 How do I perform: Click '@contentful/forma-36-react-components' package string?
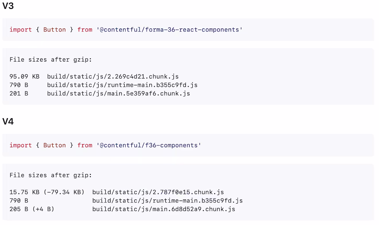tap(169, 29)
